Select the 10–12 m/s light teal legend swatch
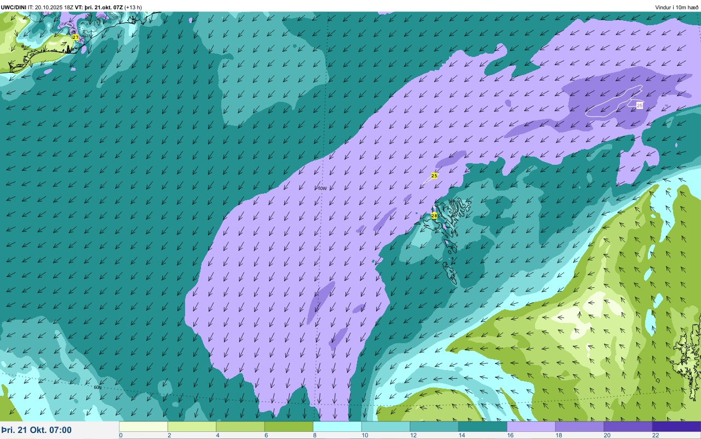701x439 pixels. [x=386, y=426]
